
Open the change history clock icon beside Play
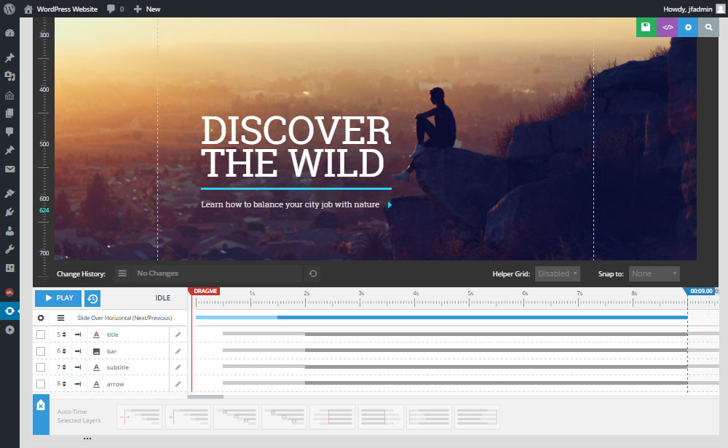pyautogui.click(x=91, y=298)
